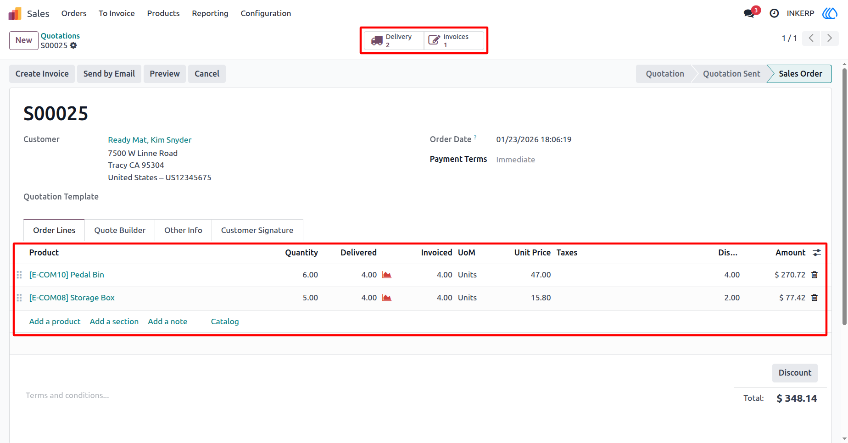Click Add a product link
848x443 pixels.
55,321
